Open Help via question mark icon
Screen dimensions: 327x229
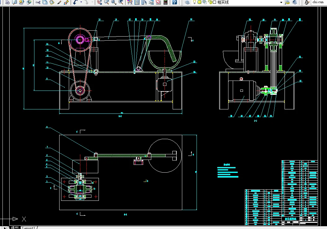pyautogui.click(x=175, y=2)
